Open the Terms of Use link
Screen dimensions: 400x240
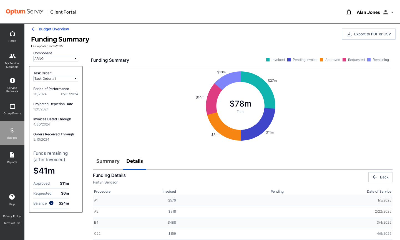click(12, 223)
